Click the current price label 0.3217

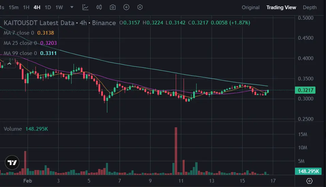305,90
